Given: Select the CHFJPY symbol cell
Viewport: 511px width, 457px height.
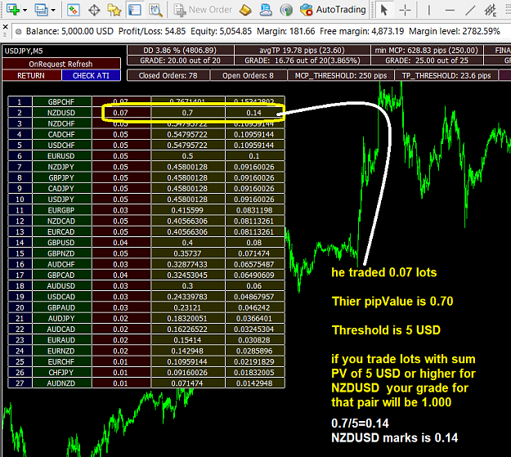Looking at the screenshot, I should coord(61,372).
